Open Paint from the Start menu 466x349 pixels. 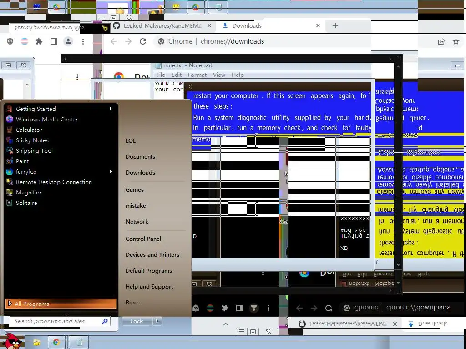22,161
